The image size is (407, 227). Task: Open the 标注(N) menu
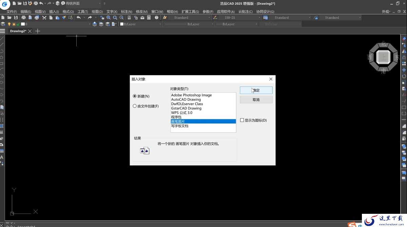pyautogui.click(x=127, y=12)
